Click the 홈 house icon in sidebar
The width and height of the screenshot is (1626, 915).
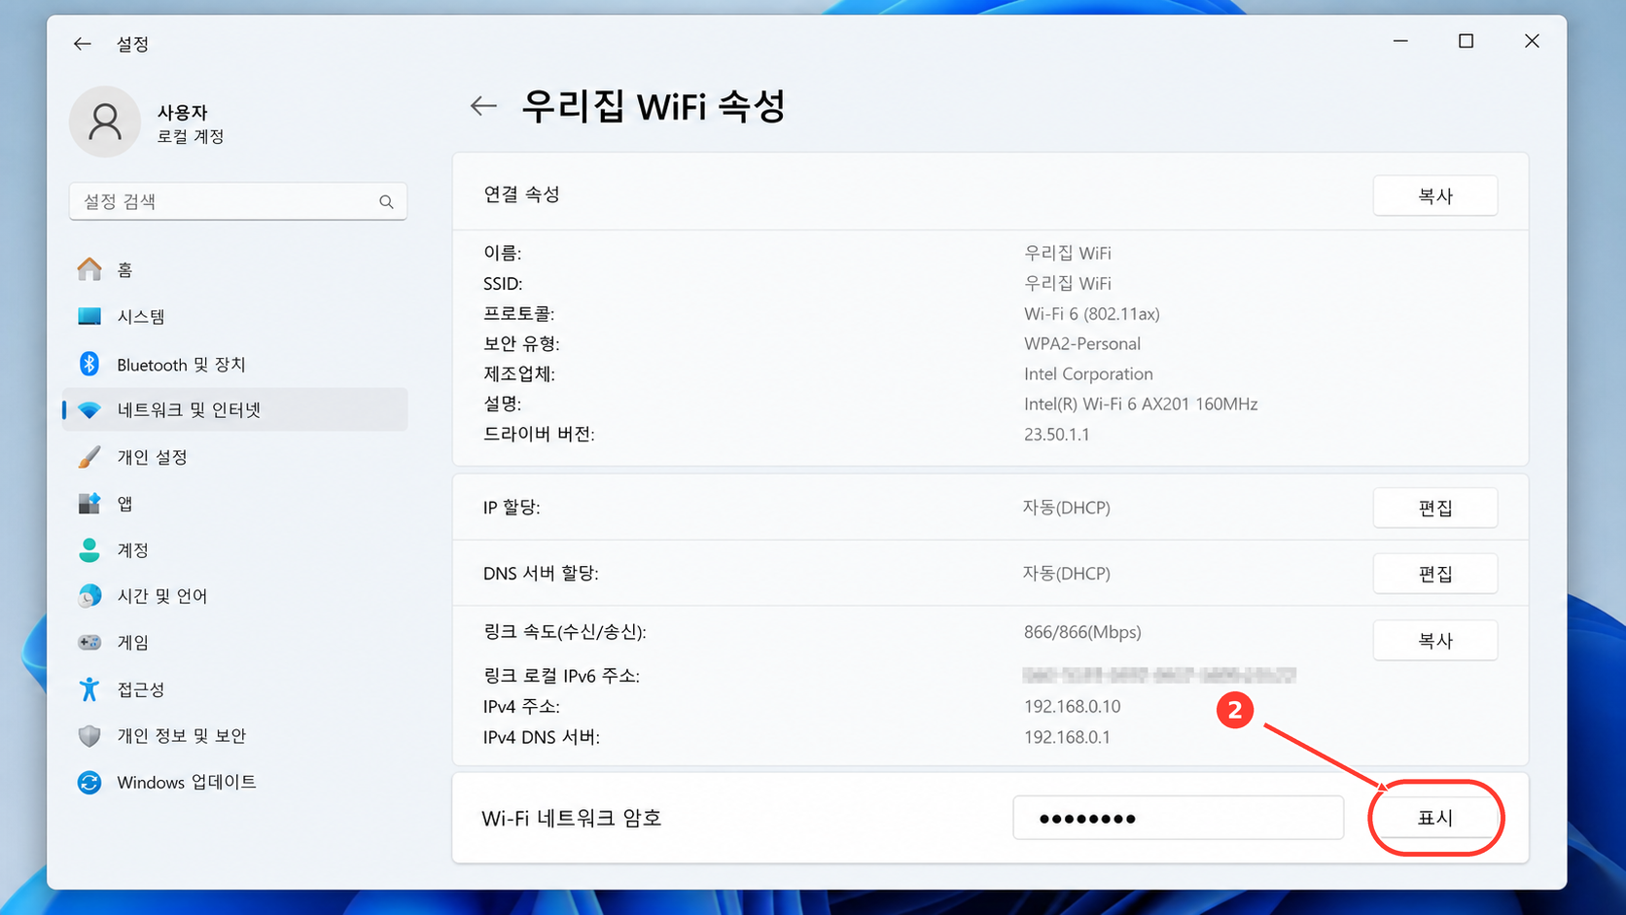(x=89, y=269)
